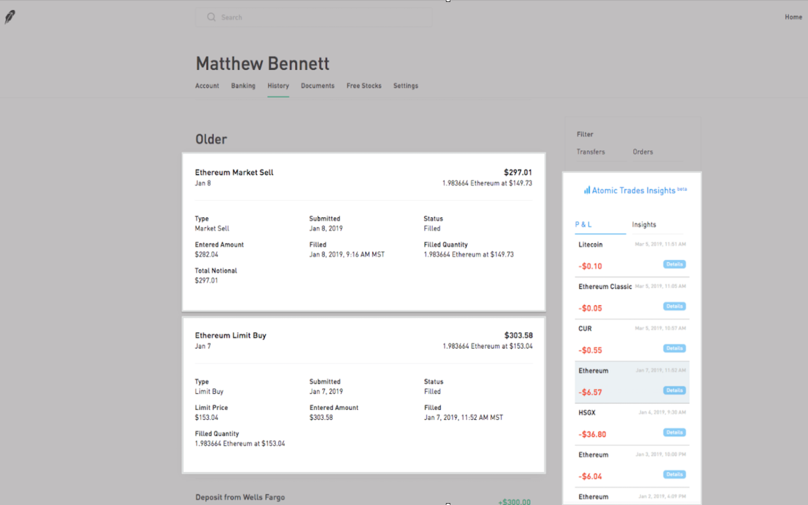Screen dimensions: 808x505
Task: Open the Home link
Action: [793, 17]
